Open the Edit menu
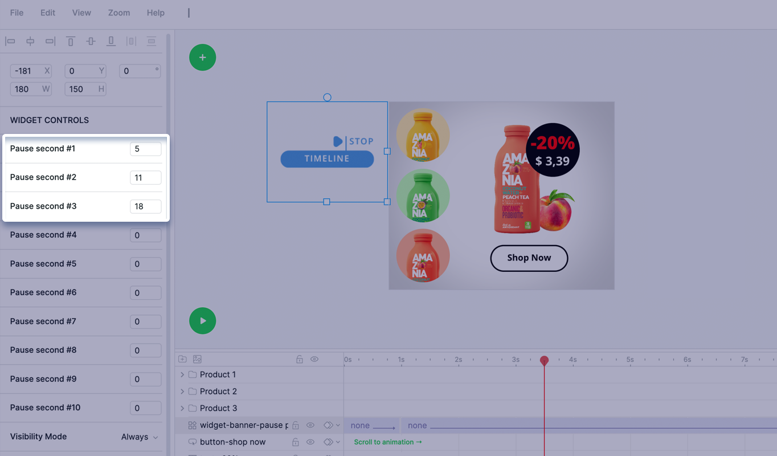 [x=48, y=13]
